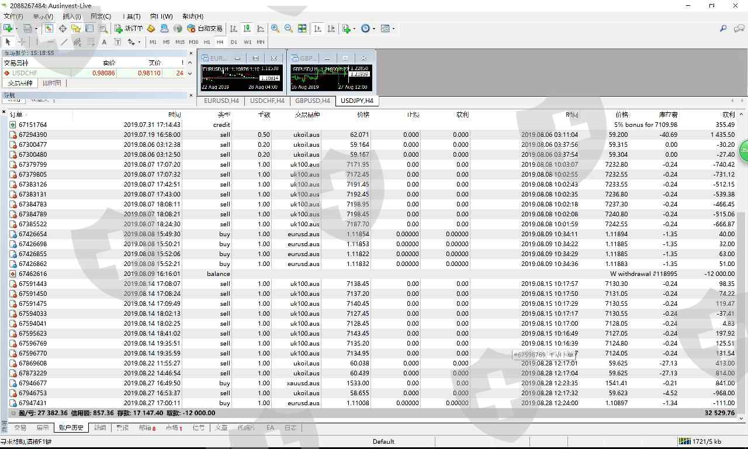Screen dimensions: 748x449
Task: Switch chart to candlestick mode icon
Action: pos(247,28)
